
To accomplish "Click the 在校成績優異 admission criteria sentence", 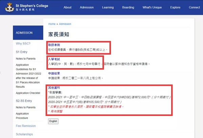I will (x=78, y=50).
